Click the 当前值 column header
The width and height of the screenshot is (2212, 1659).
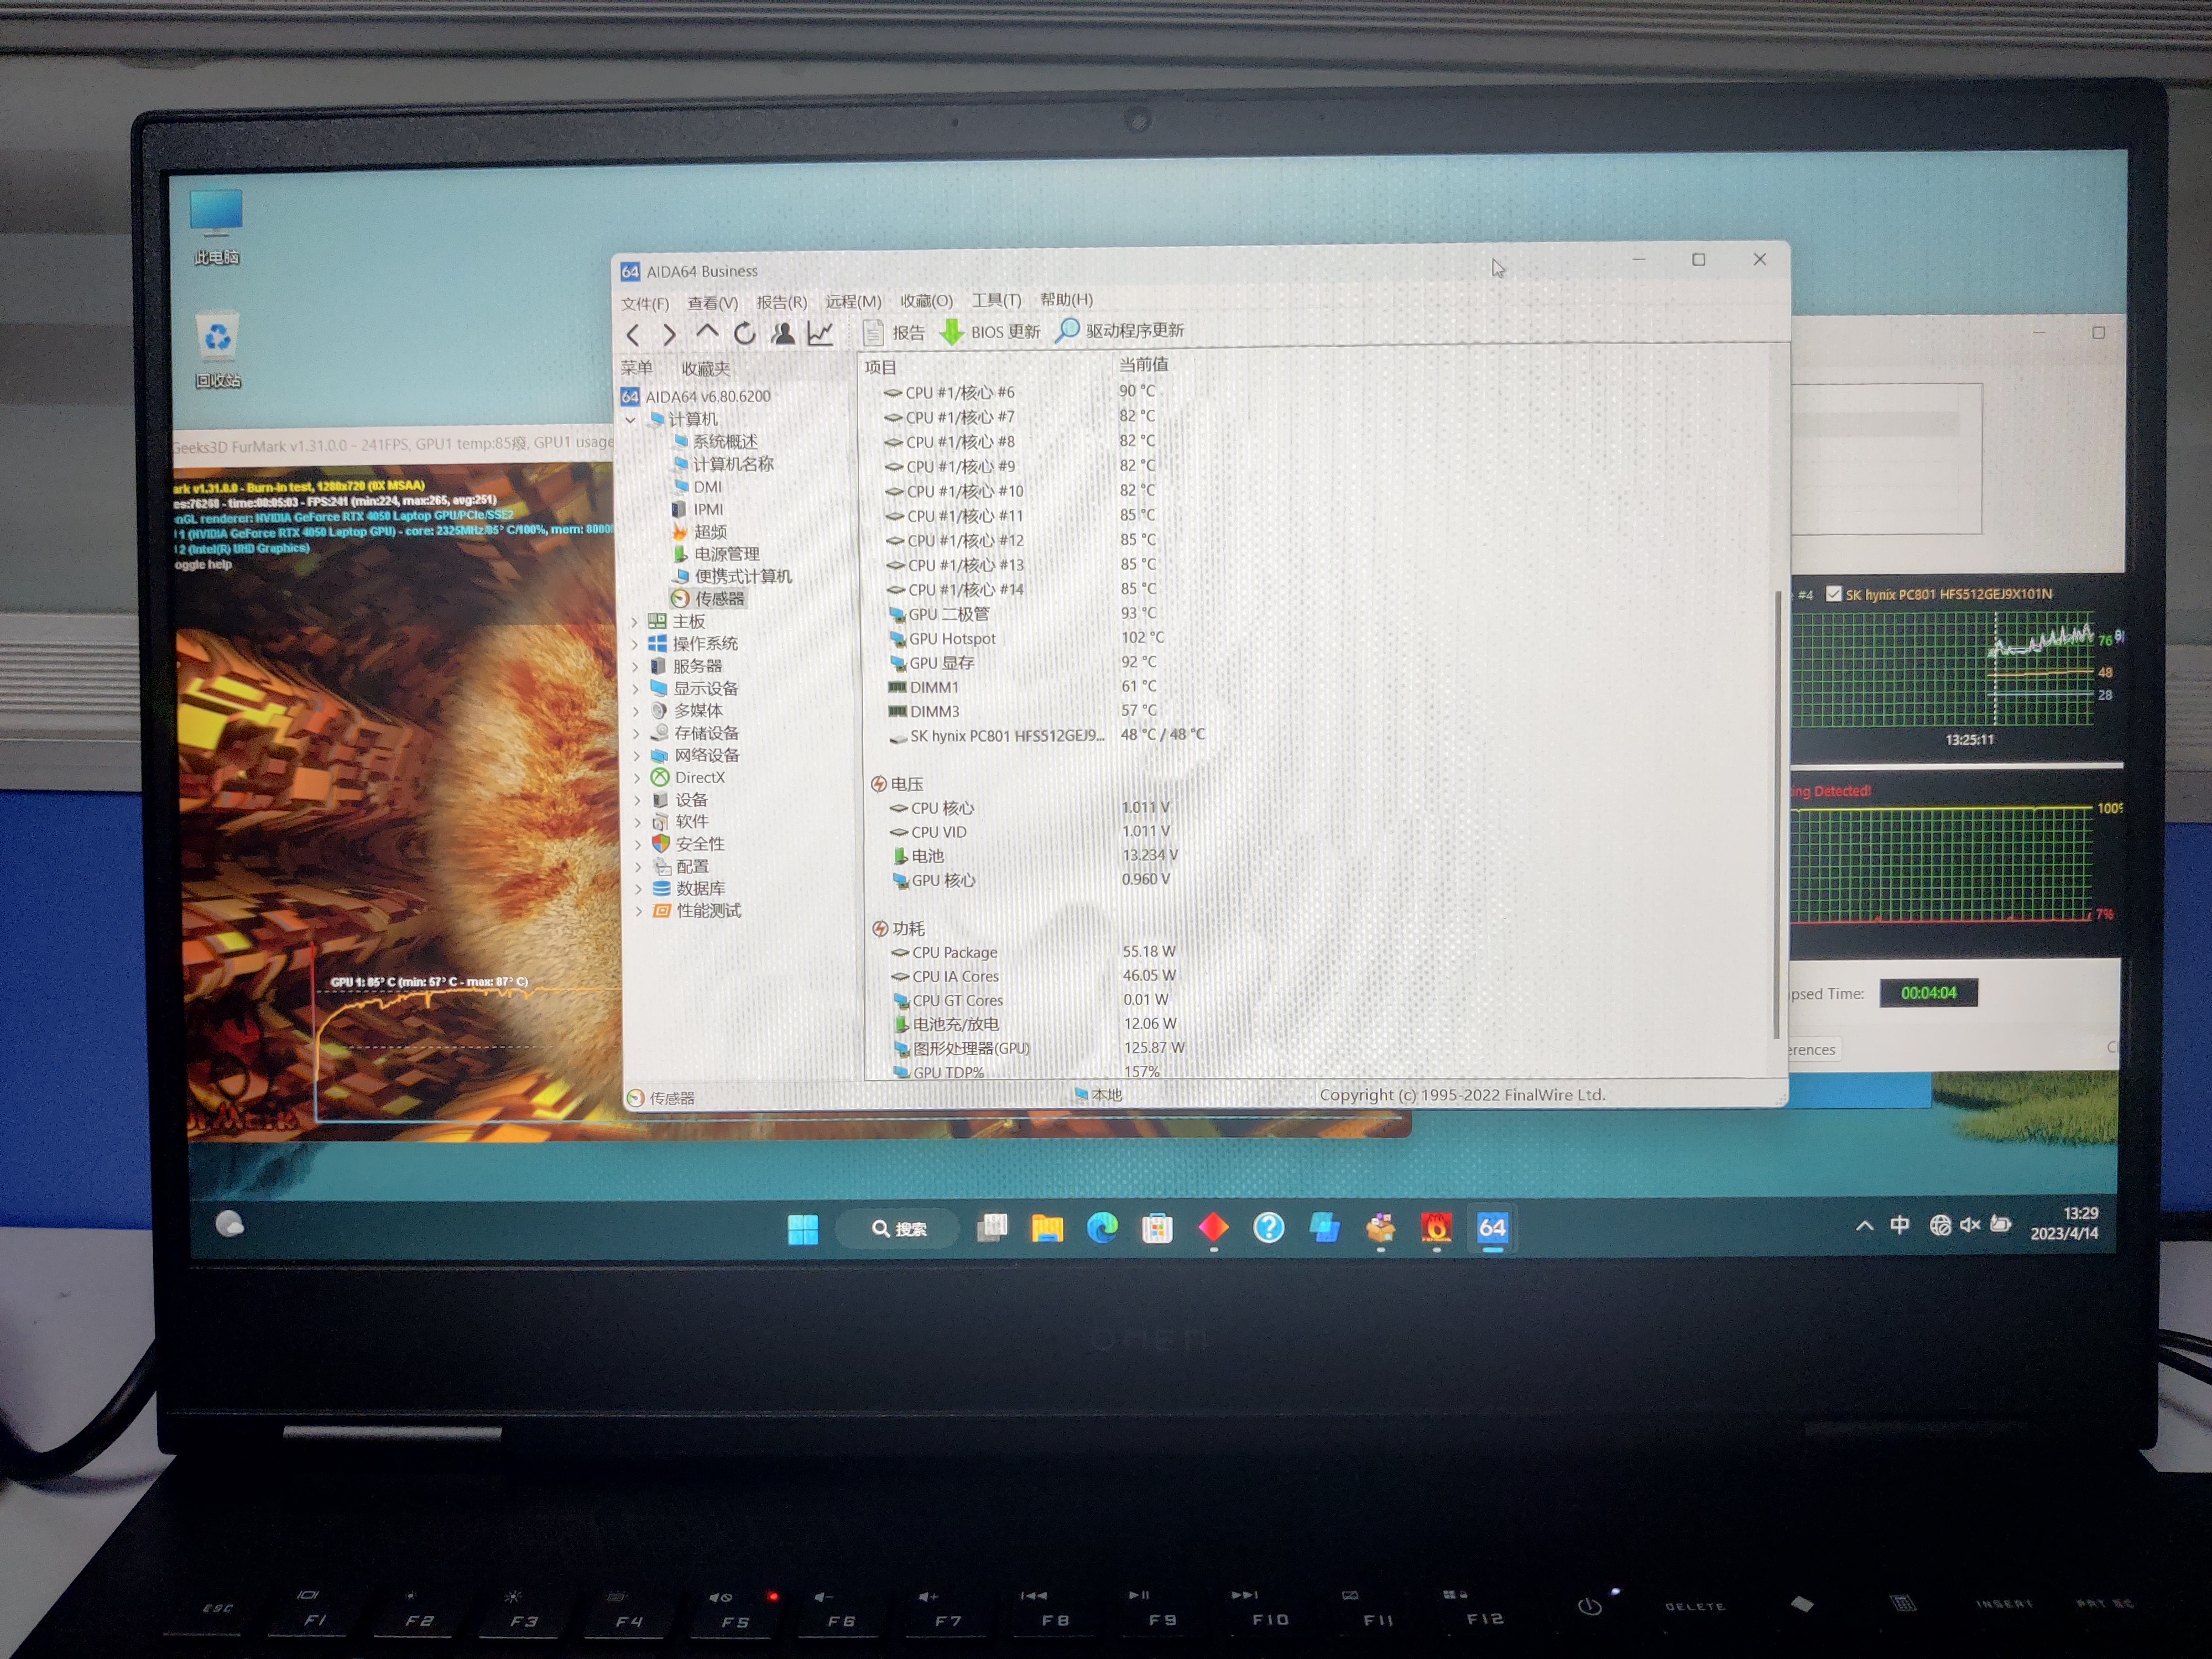(x=1143, y=365)
